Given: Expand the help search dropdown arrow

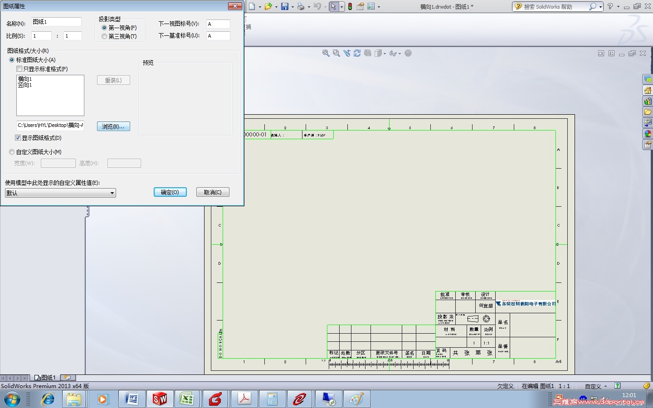Looking at the screenshot, I should tap(600, 7).
